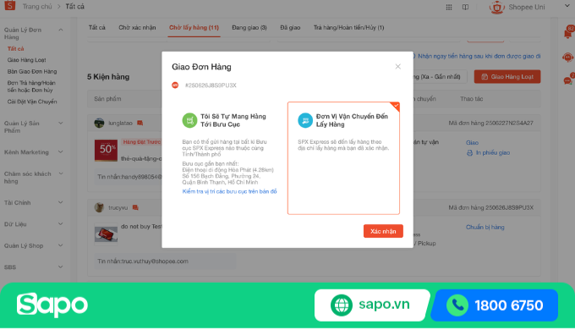575x330 pixels.
Task: Open Cài Đặt Vận Chuyển in the sidebar
Action: pyautogui.click(x=32, y=102)
